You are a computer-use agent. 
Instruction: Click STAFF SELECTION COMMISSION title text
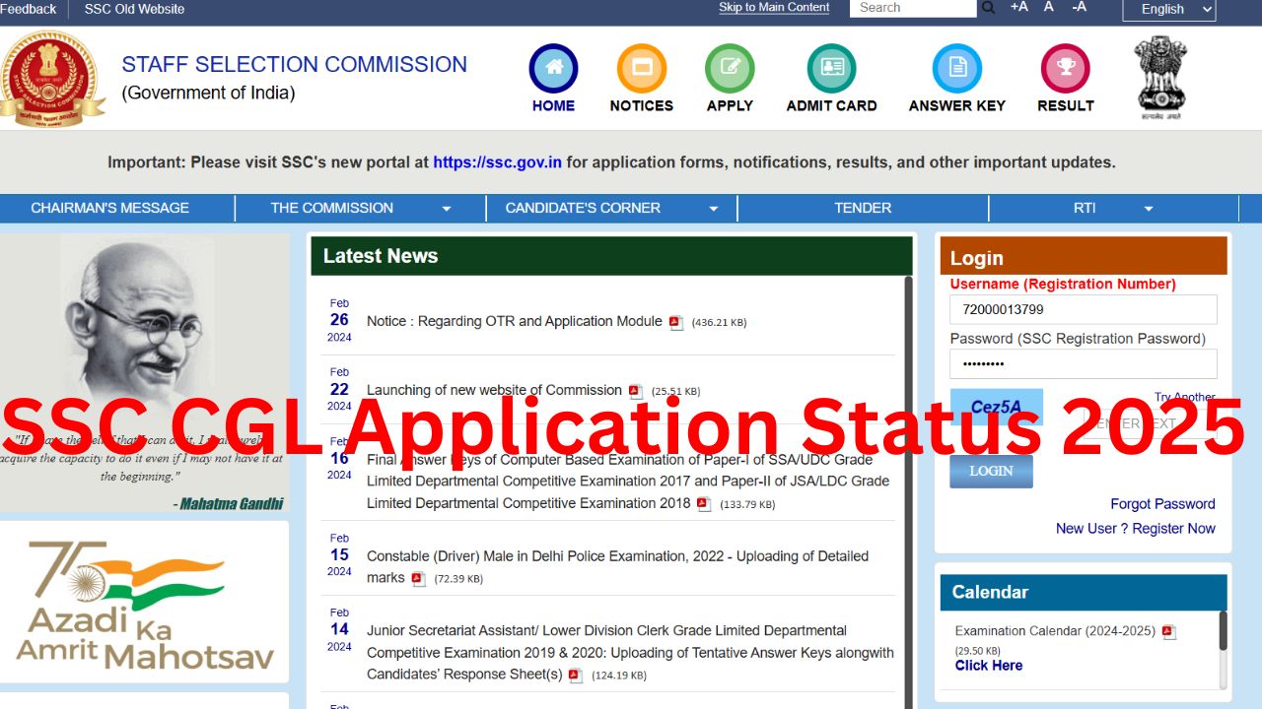tap(294, 65)
